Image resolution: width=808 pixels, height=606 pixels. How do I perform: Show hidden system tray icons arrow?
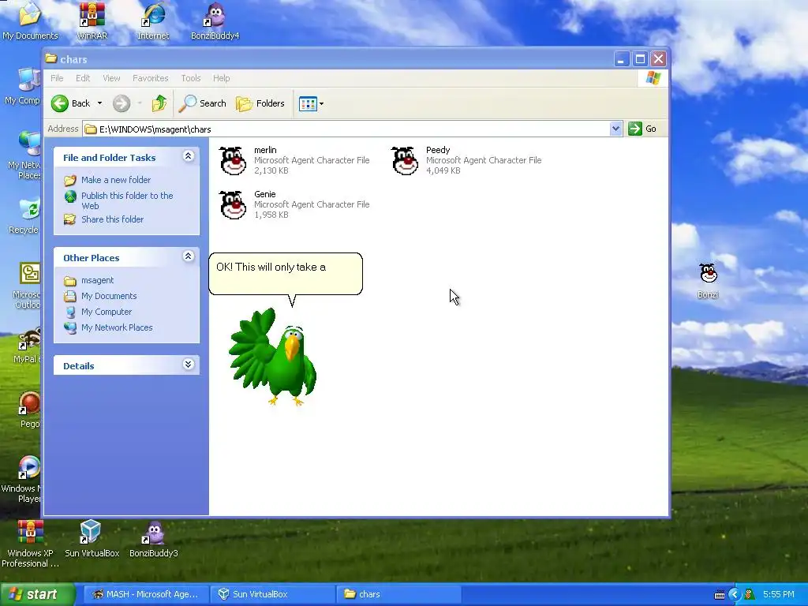(735, 595)
